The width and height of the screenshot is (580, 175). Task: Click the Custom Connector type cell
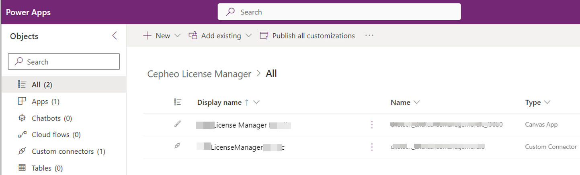pos(551,147)
